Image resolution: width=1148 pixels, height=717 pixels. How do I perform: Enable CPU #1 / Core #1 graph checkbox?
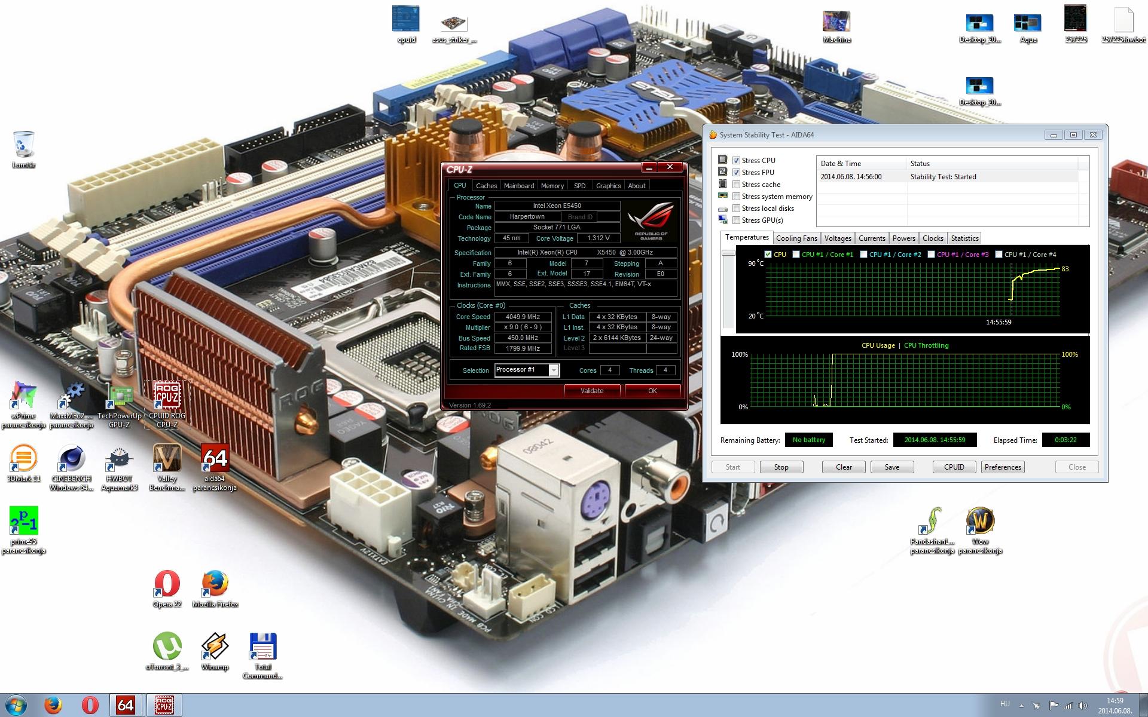[x=796, y=255]
